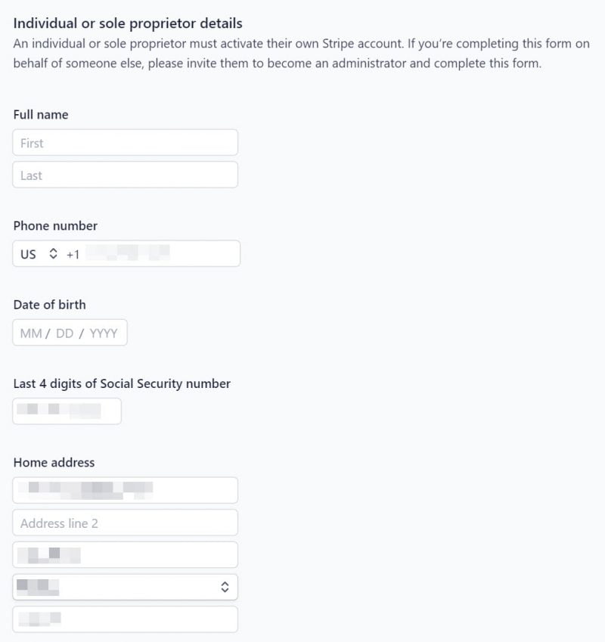Select the DD part of date of birth
The height and width of the screenshot is (642, 605).
(x=65, y=333)
